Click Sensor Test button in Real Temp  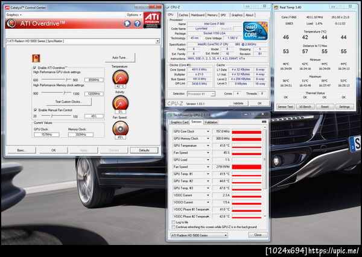pyautogui.click(x=285, y=107)
